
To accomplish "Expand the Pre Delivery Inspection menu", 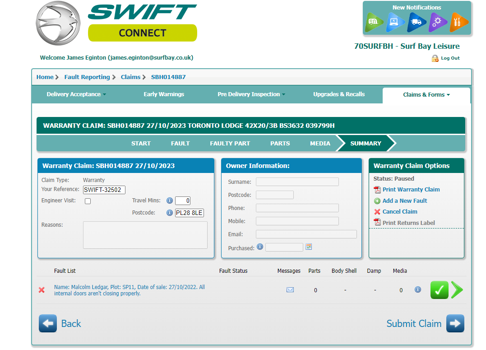I will pyautogui.click(x=251, y=94).
